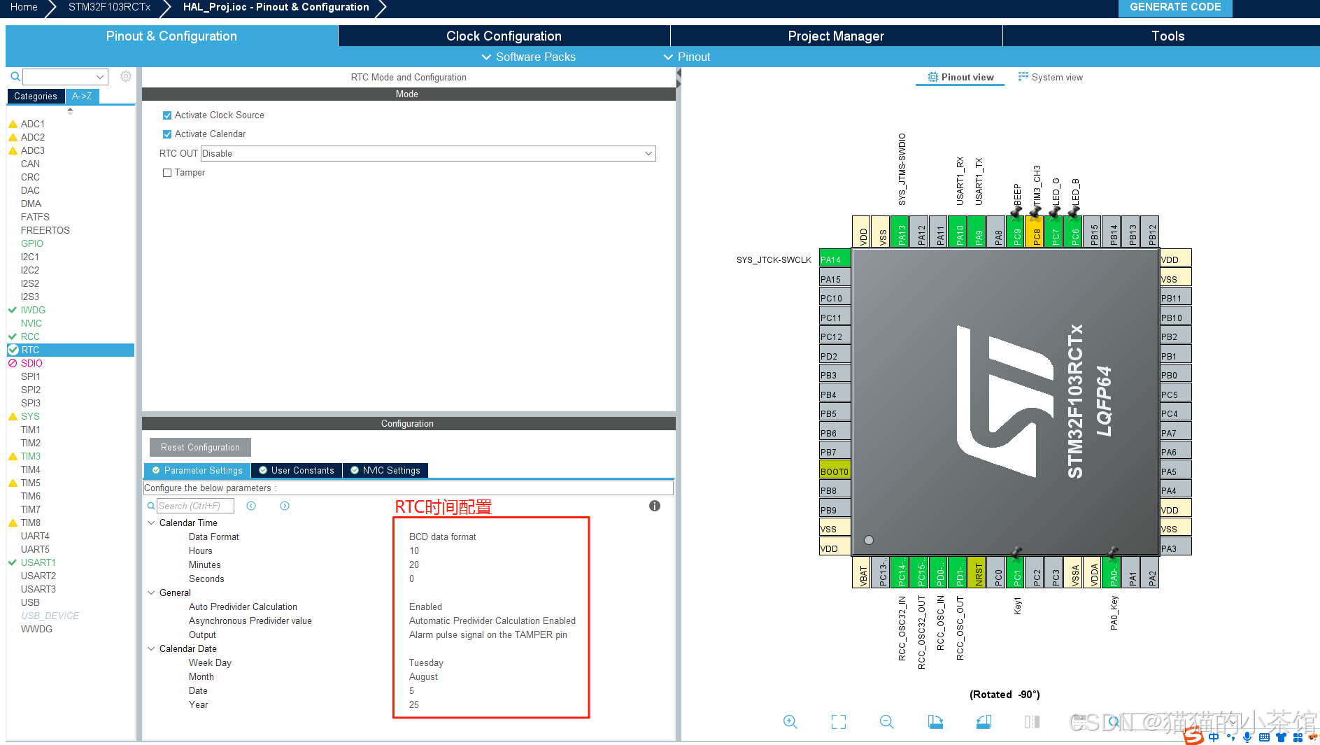Select the PC1 pin on the chip
Image resolution: width=1320 pixels, height=745 pixels.
1016,572
